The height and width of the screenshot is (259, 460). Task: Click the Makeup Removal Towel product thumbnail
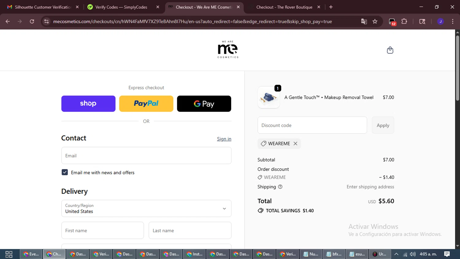269,98
